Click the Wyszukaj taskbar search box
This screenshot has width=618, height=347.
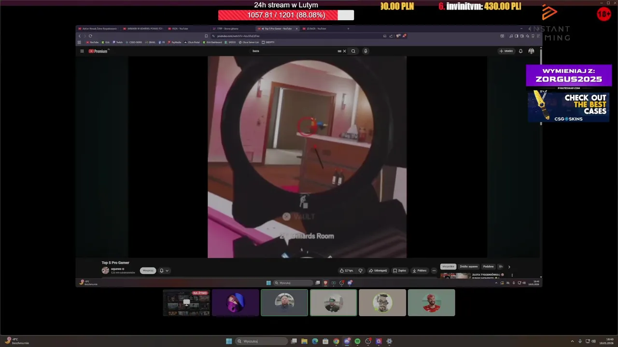[x=261, y=341]
